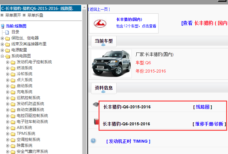
Task: Click the folder icon for TPMS系统
Action: [x=13, y=134]
